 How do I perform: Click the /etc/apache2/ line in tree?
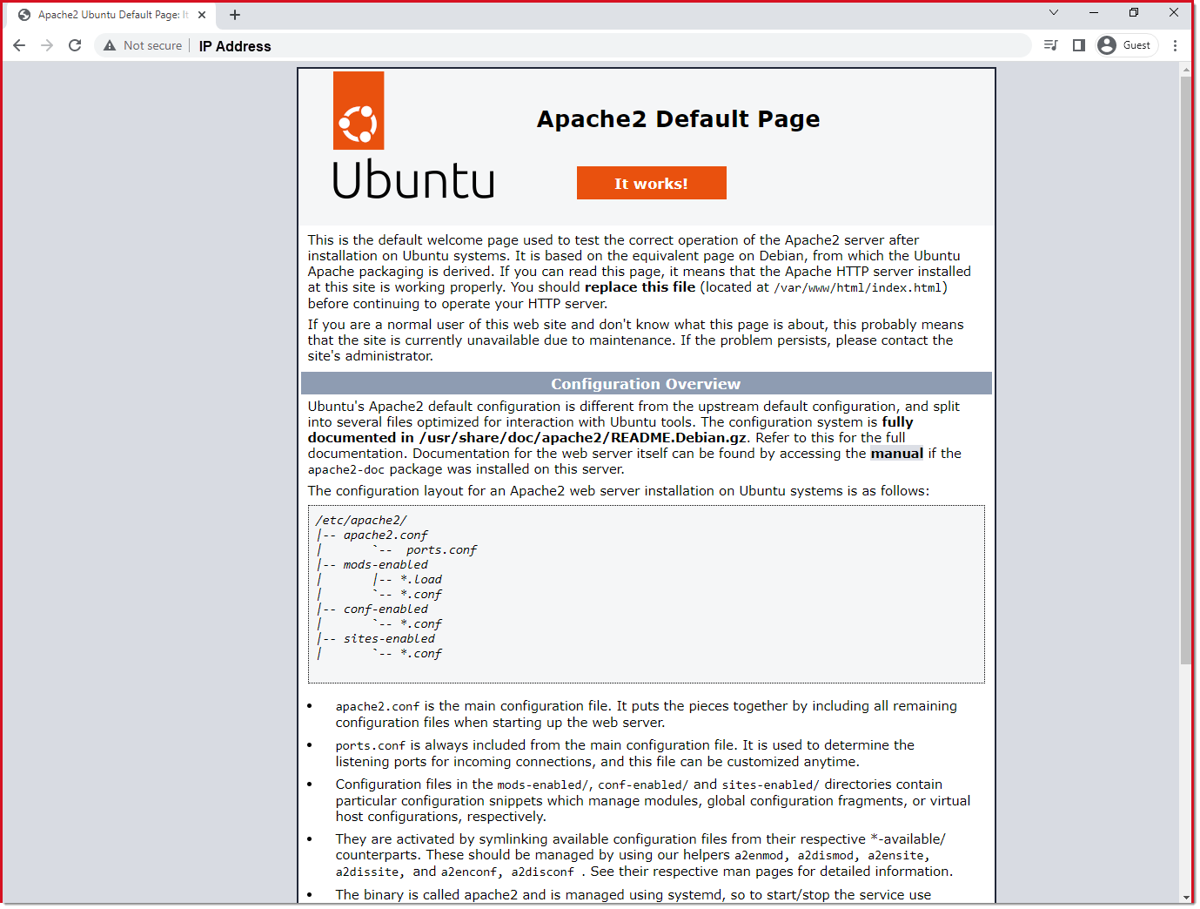coord(361,521)
